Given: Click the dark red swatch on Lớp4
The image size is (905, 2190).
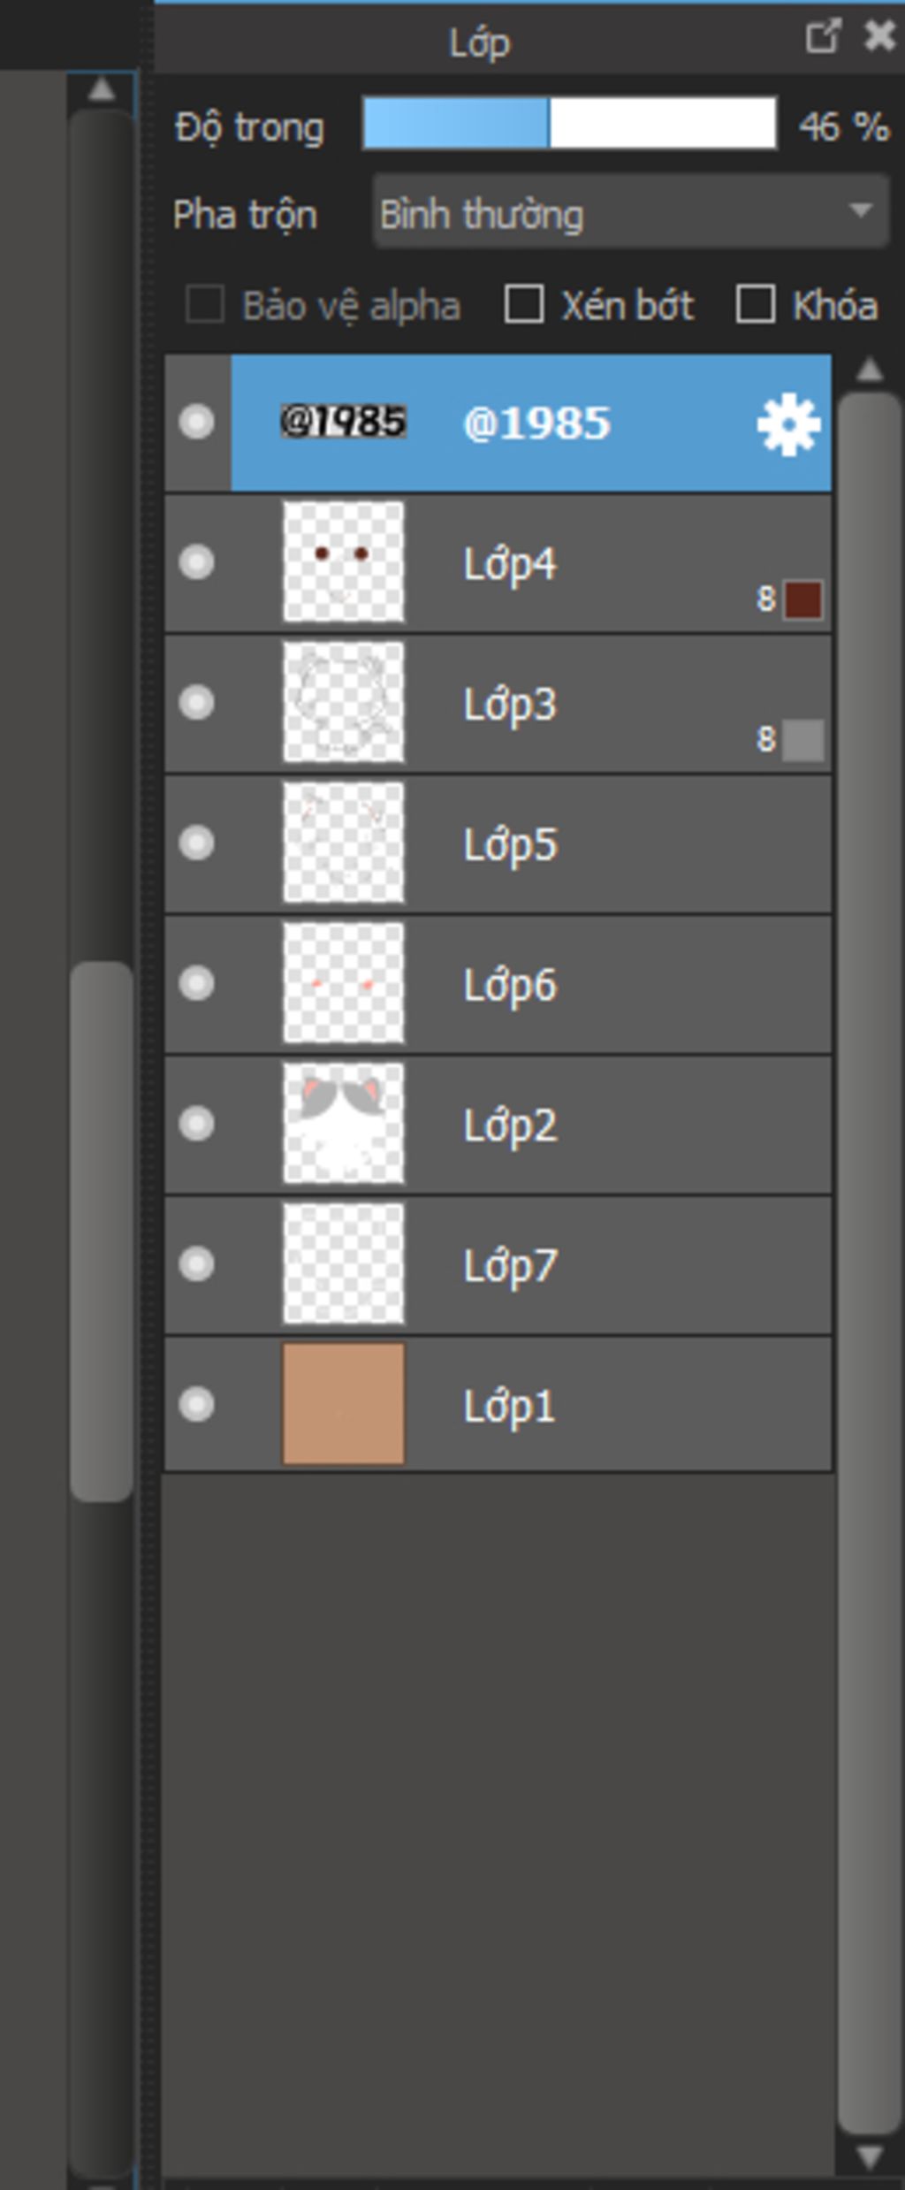Looking at the screenshot, I should pyautogui.click(x=802, y=599).
